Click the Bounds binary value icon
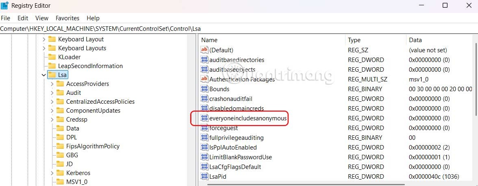This screenshot has height=186, width=478. (x=204, y=89)
